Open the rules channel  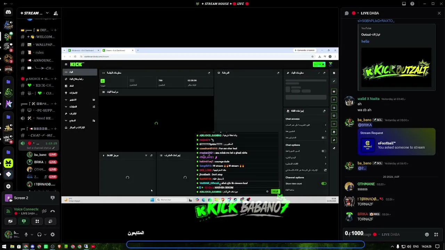(39, 52)
